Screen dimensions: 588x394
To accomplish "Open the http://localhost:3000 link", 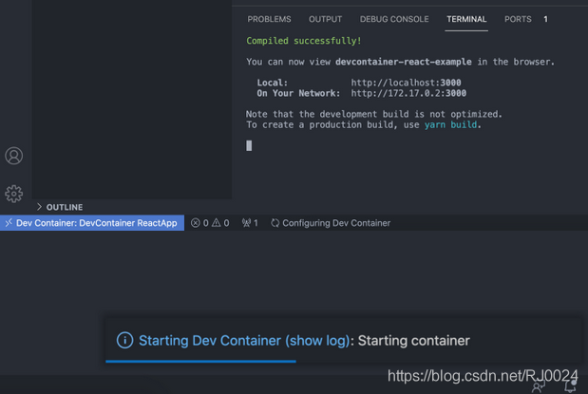I will pyautogui.click(x=406, y=83).
